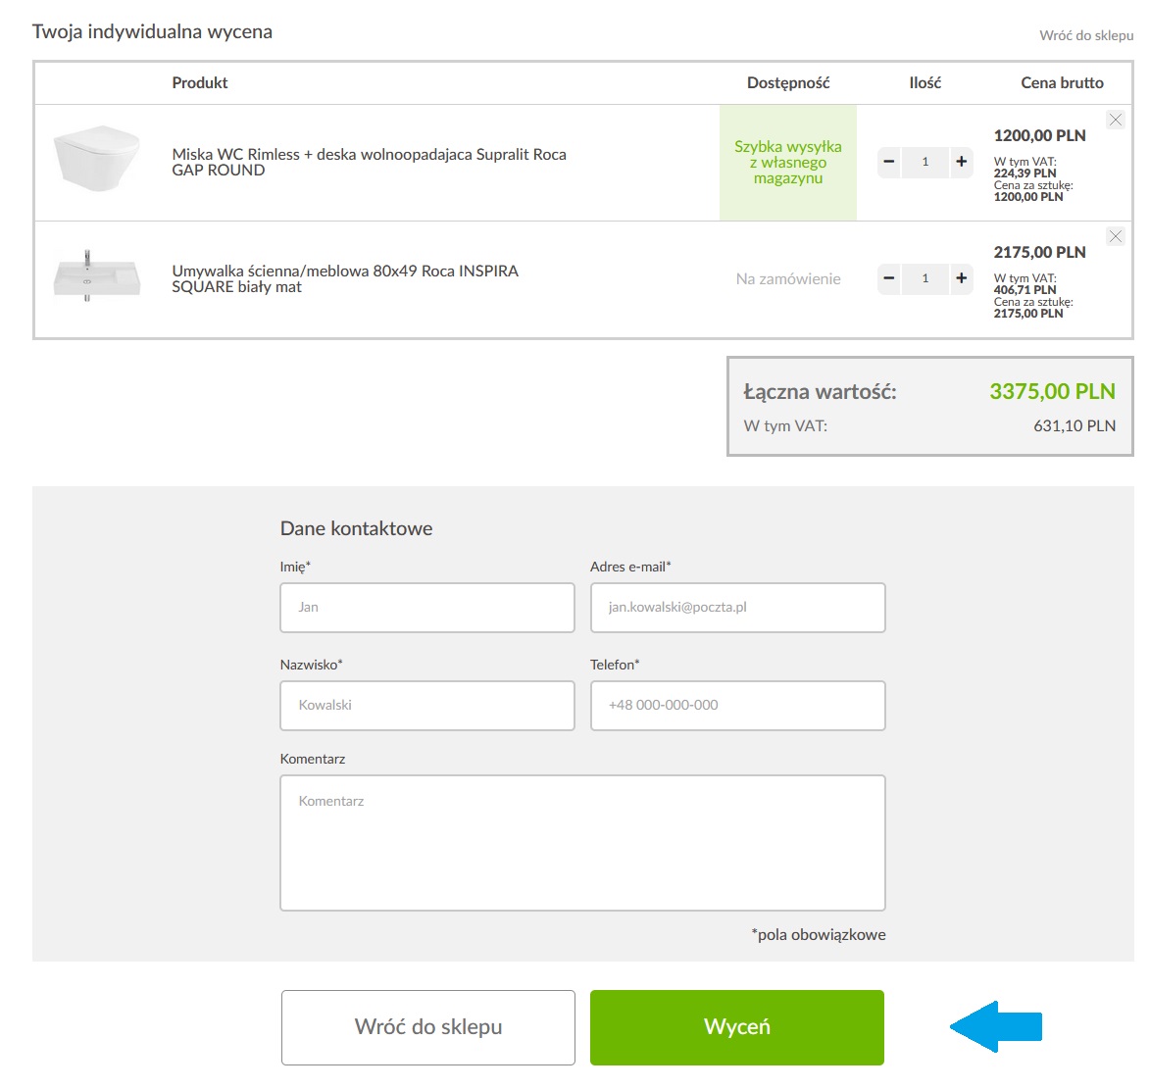The height and width of the screenshot is (1089, 1149).
Task: Remove the Umywalka Roca INSPIRA item
Action: point(1115,236)
